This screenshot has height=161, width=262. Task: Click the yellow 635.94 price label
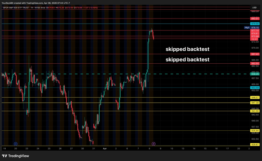[x=255, y=131]
